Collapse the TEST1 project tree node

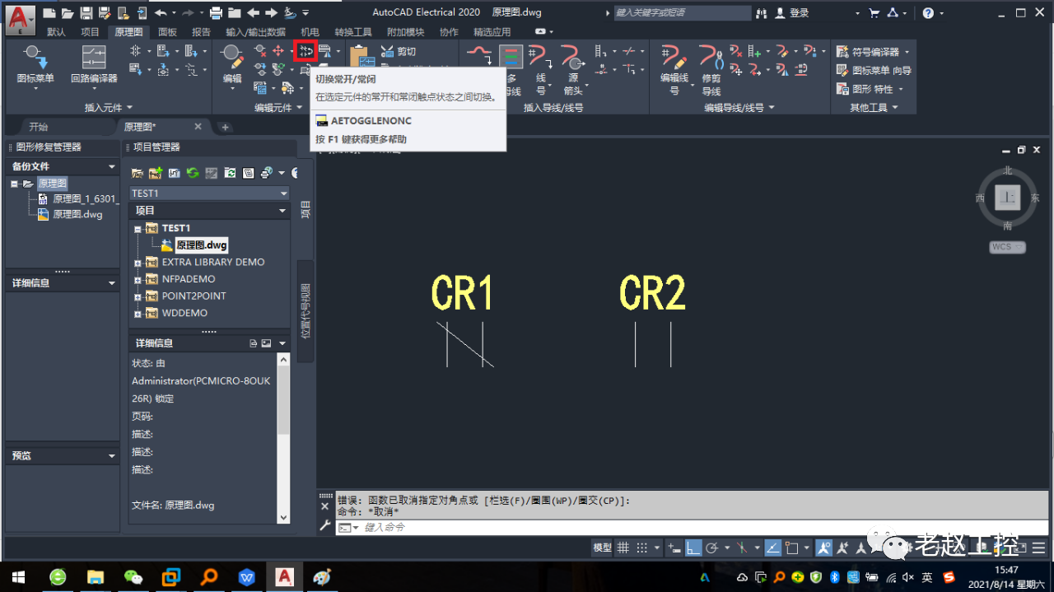[138, 228]
